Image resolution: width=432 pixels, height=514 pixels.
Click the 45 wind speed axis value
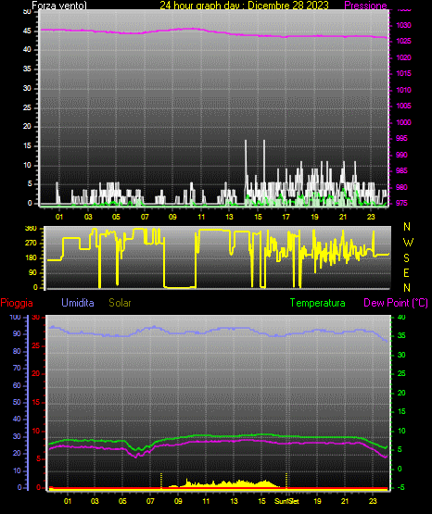coord(27,31)
